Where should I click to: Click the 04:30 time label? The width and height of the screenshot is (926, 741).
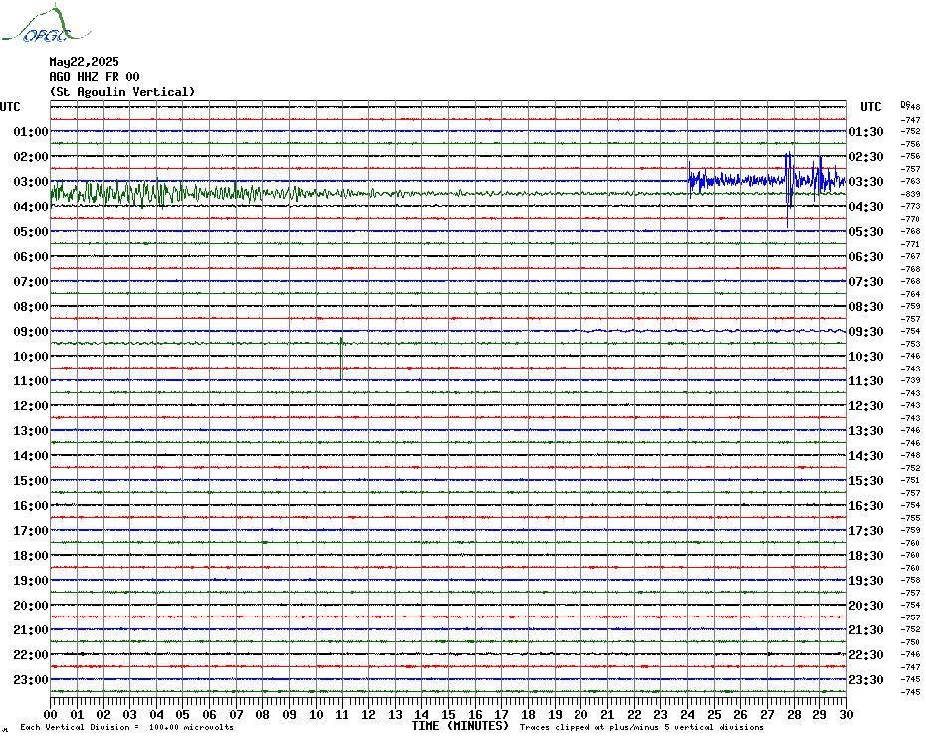click(x=866, y=207)
